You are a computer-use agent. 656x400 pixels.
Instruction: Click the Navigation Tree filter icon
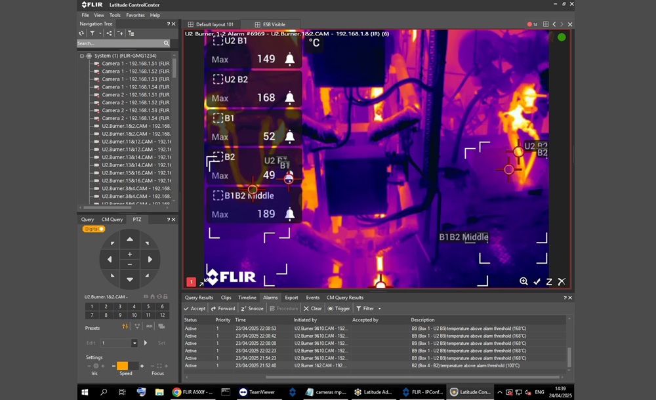pos(92,33)
